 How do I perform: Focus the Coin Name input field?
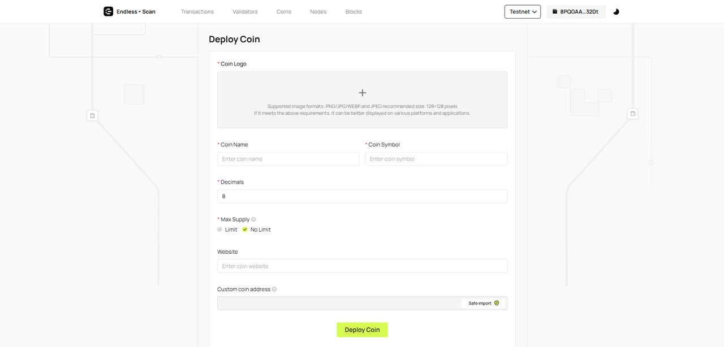tap(288, 159)
